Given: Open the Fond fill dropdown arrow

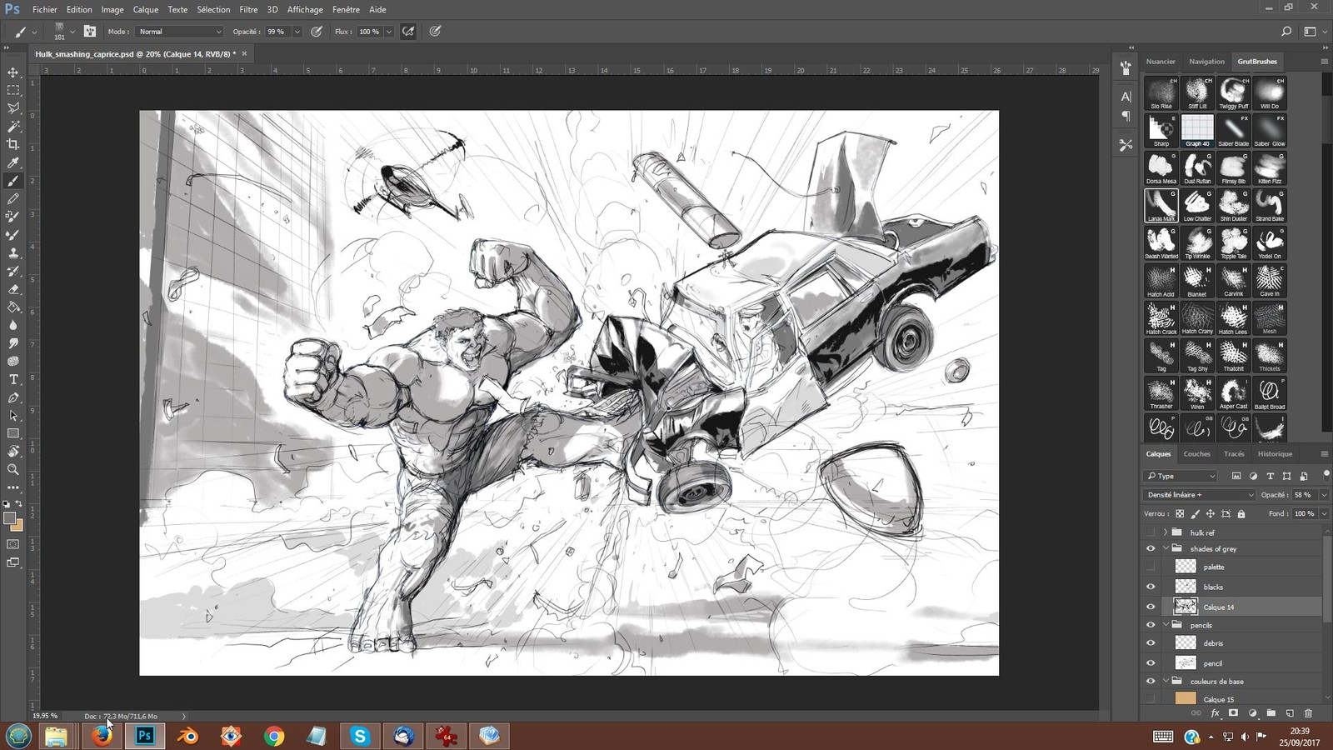Looking at the screenshot, I should pyautogui.click(x=1324, y=514).
